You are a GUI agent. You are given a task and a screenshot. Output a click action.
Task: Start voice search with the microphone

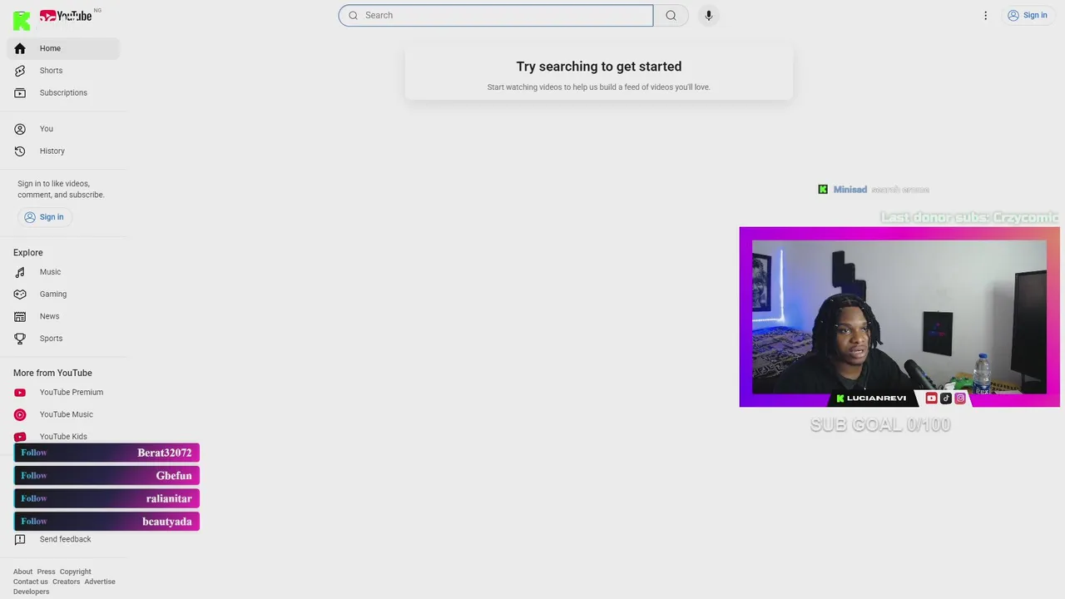[708, 15]
